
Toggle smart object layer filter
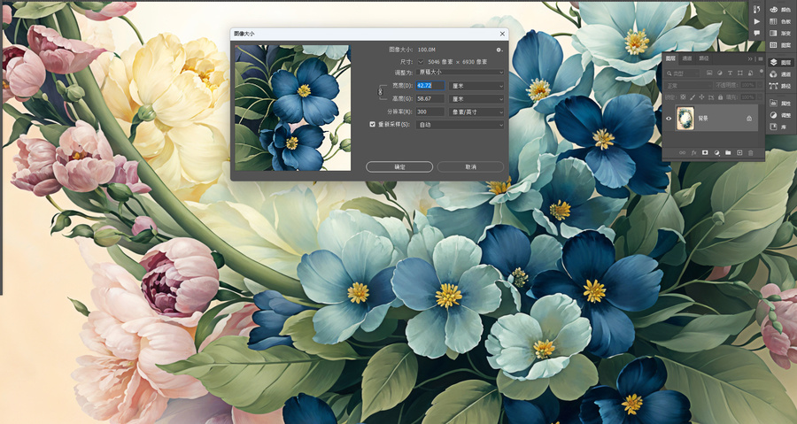pyautogui.click(x=750, y=73)
